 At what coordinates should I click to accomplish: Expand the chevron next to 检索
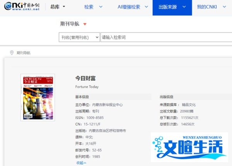pyautogui.click(x=101, y=7)
